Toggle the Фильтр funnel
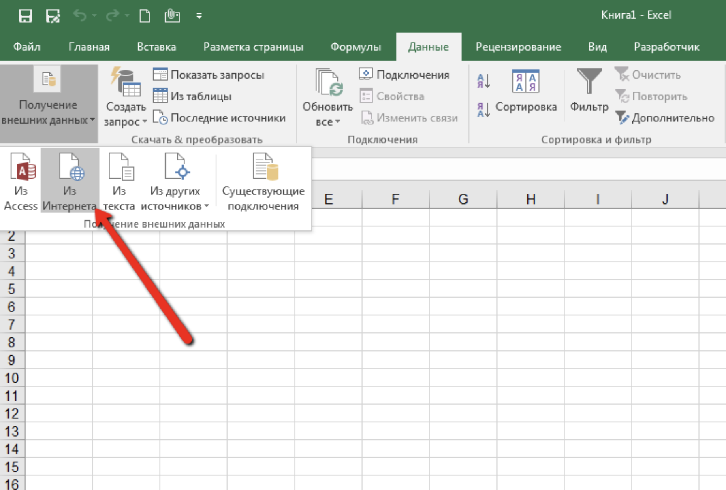This screenshot has height=490, width=726. coord(589,91)
